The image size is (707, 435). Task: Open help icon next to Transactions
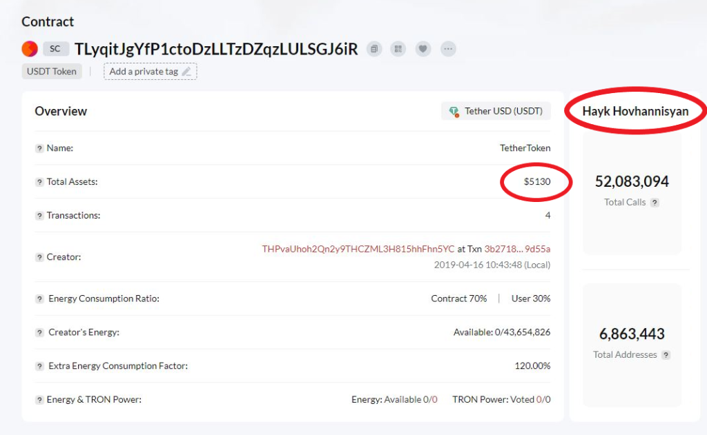pyautogui.click(x=39, y=216)
